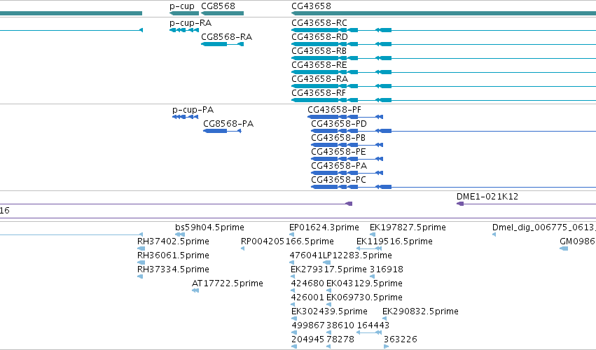Open the CG43658 gene label
Image resolution: width=596 pixels, height=350 pixels.
coord(311,6)
